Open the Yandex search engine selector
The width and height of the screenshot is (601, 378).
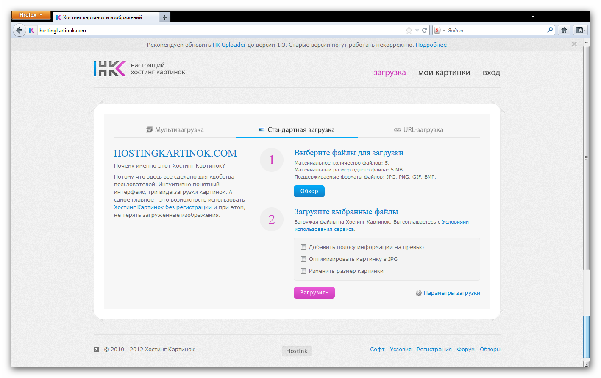440,30
